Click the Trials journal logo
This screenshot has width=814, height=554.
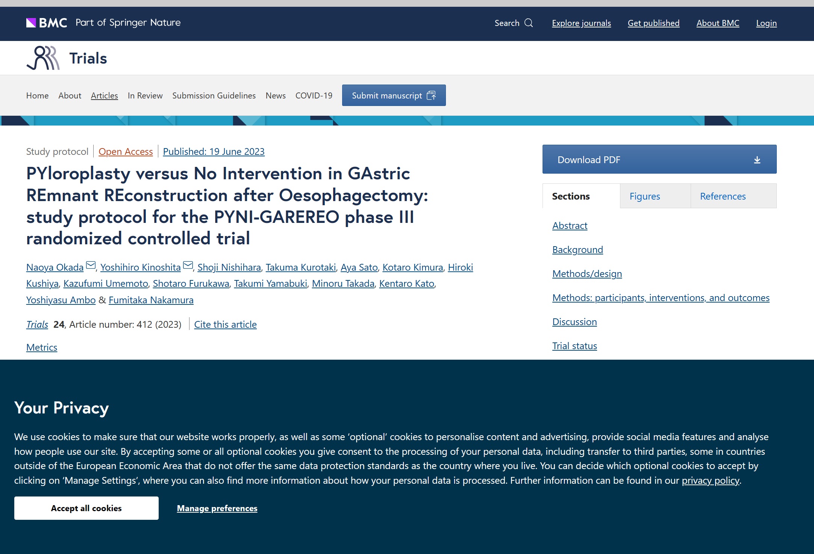tap(43, 58)
